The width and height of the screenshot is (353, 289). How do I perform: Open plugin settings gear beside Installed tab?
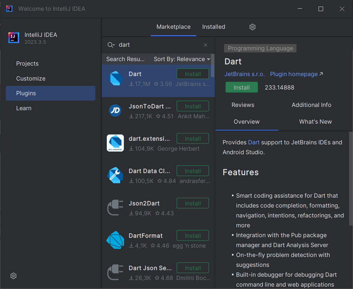point(252,27)
